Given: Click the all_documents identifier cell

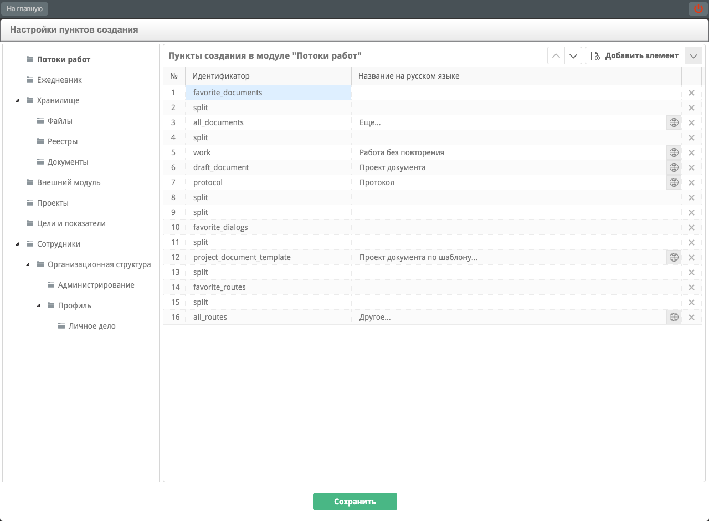Looking at the screenshot, I should click(268, 122).
